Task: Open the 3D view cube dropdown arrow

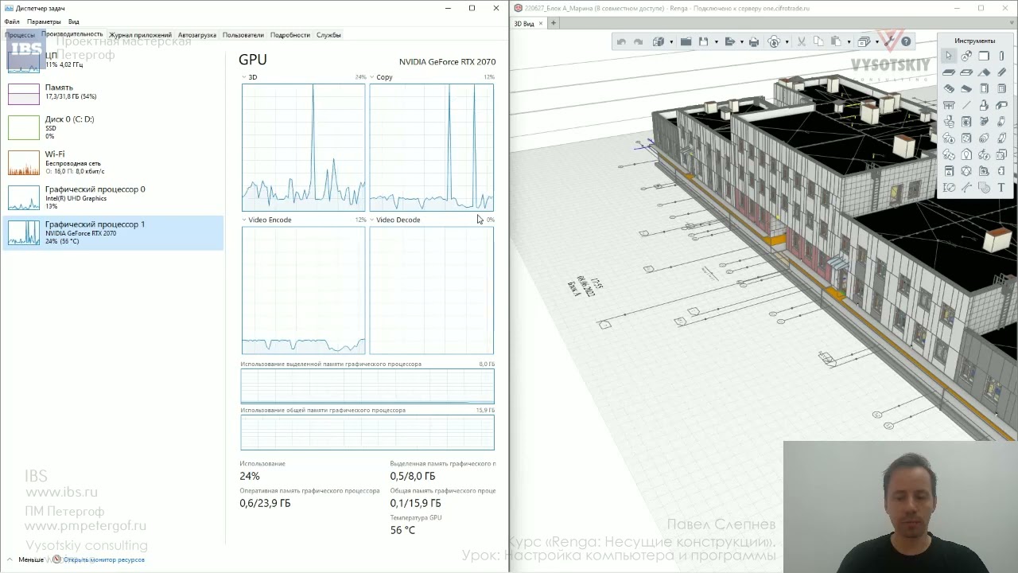Action: (x=671, y=41)
